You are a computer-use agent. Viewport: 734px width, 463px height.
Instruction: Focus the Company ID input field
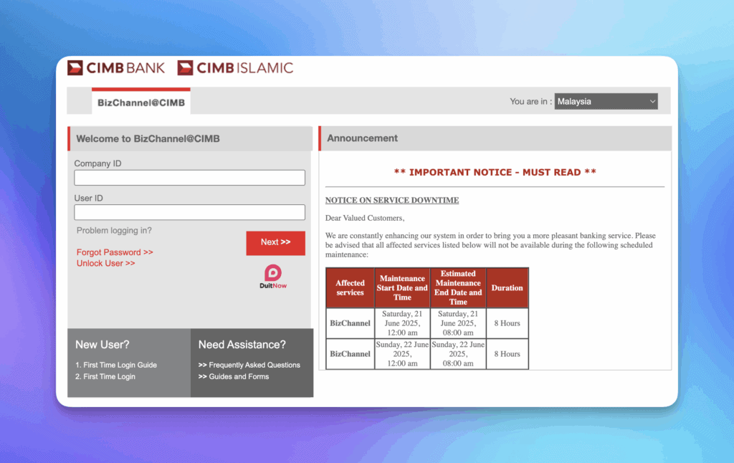pos(189,178)
